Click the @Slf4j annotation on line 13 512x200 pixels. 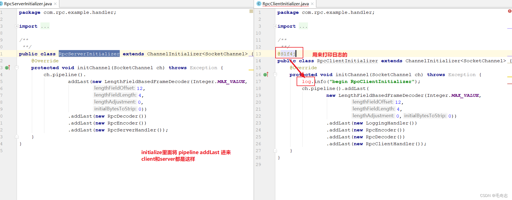pos(287,54)
